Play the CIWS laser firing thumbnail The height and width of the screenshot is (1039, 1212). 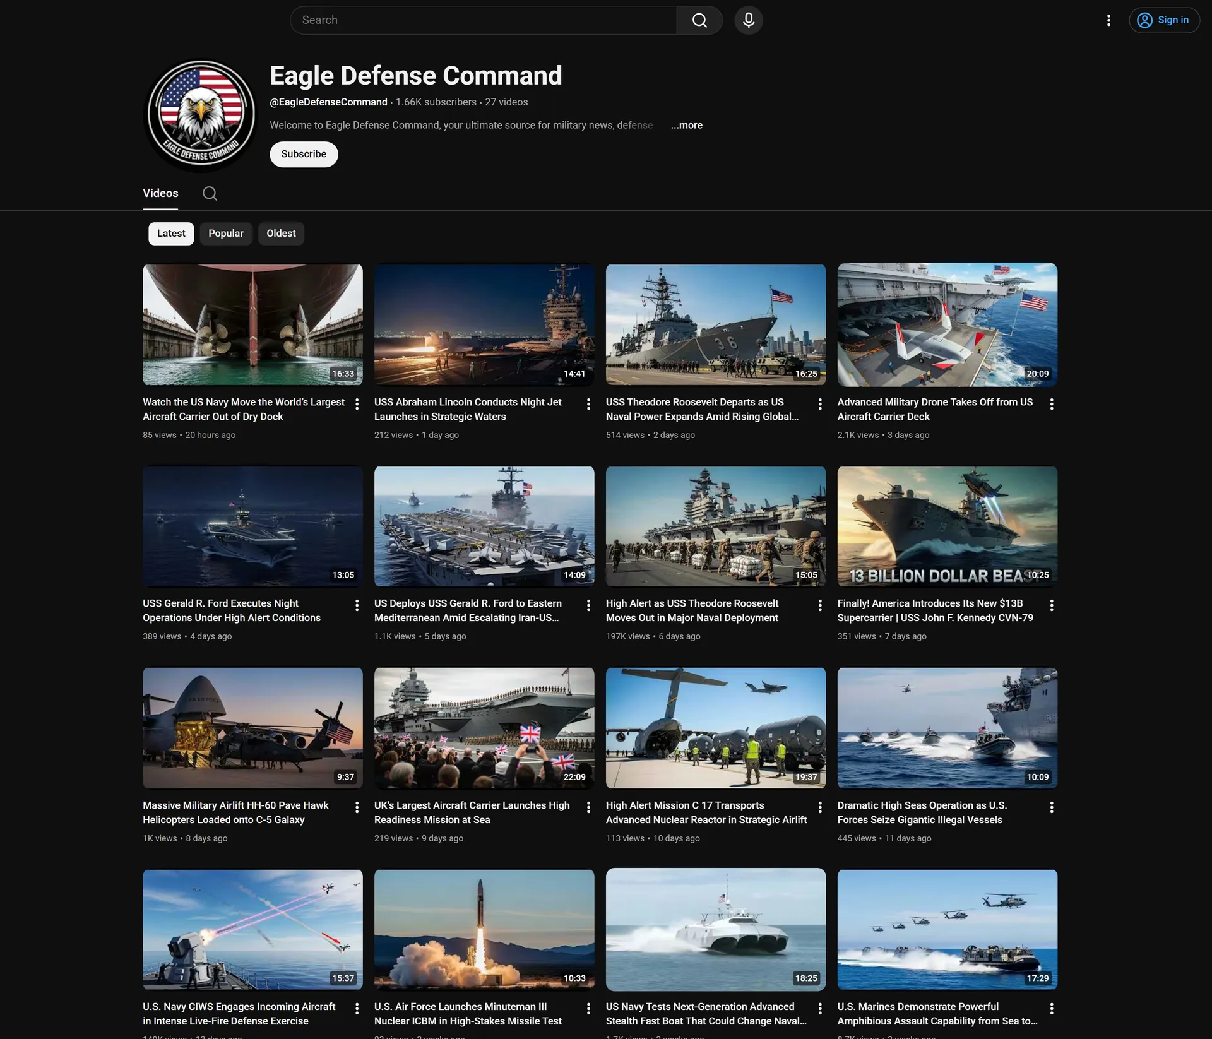click(x=252, y=930)
